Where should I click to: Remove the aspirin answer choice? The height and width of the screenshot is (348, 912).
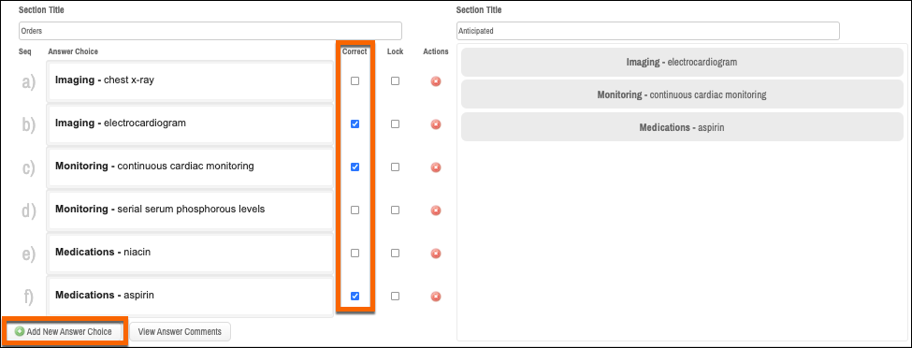coord(436,297)
